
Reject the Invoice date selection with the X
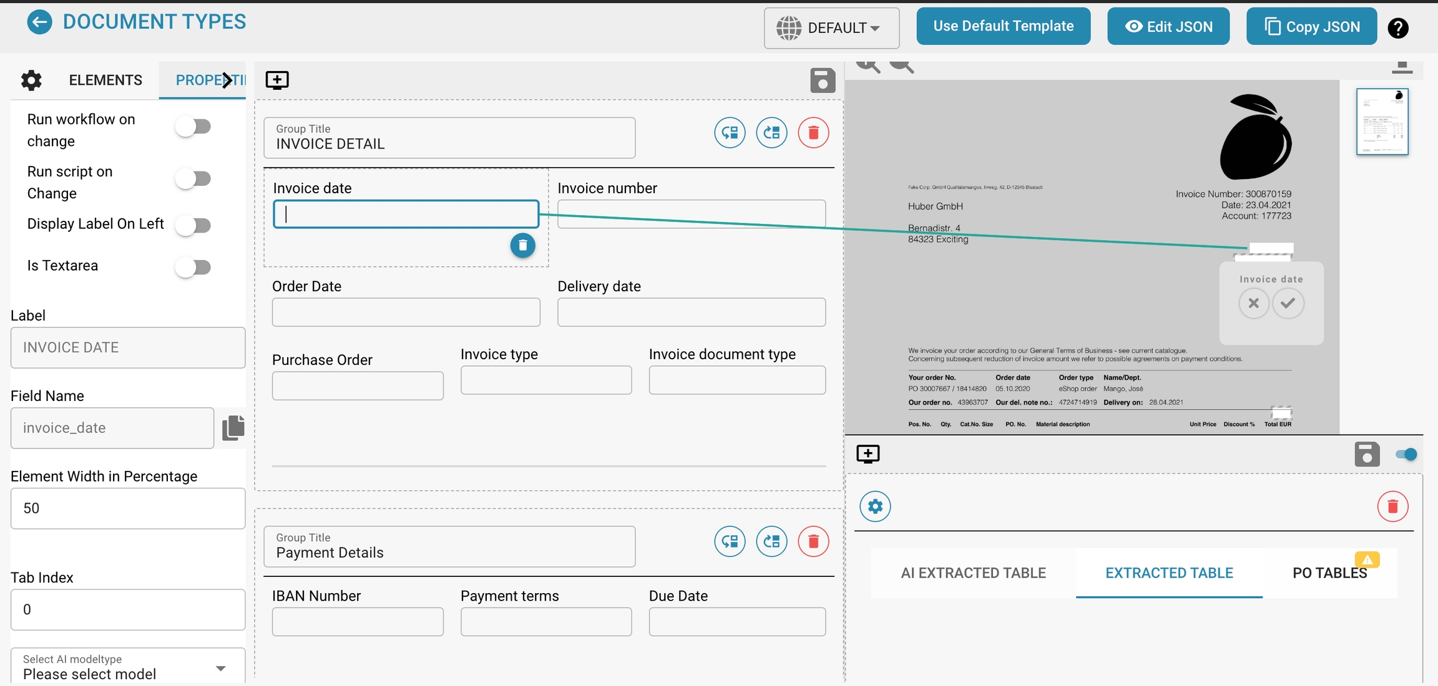(1253, 304)
